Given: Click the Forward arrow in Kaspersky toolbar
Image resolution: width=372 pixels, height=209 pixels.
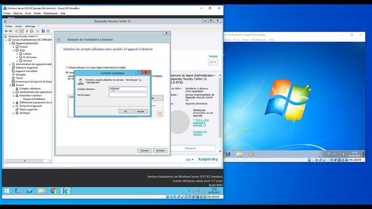Looking at the screenshot, I should [x=10, y=31].
